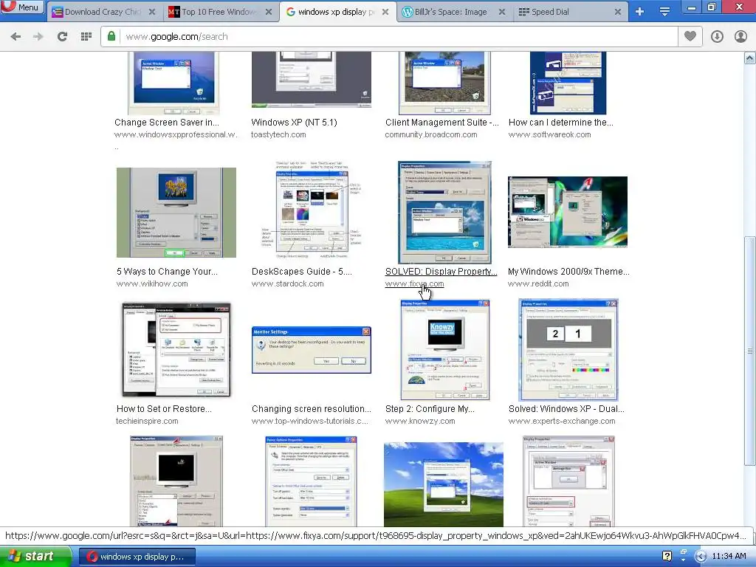Click the Knowzy monitor thumbnail
Viewport: 756px width, 567px height.
(x=445, y=350)
